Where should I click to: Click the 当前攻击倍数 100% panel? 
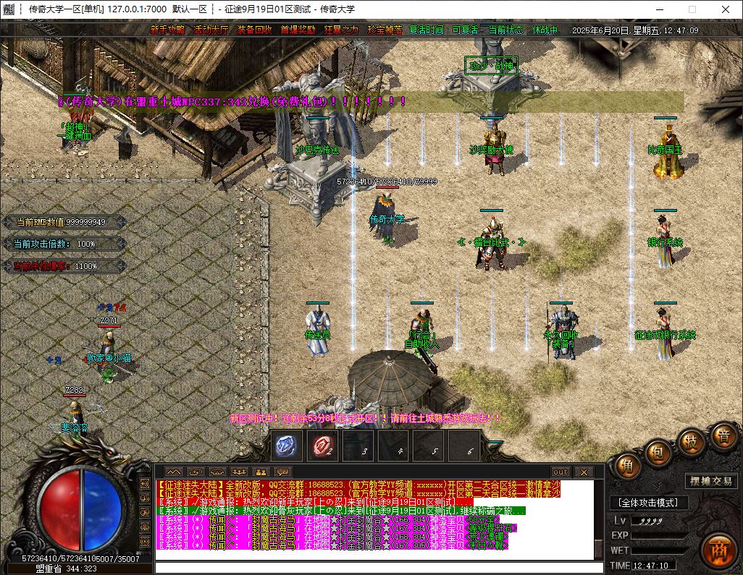click(64, 244)
